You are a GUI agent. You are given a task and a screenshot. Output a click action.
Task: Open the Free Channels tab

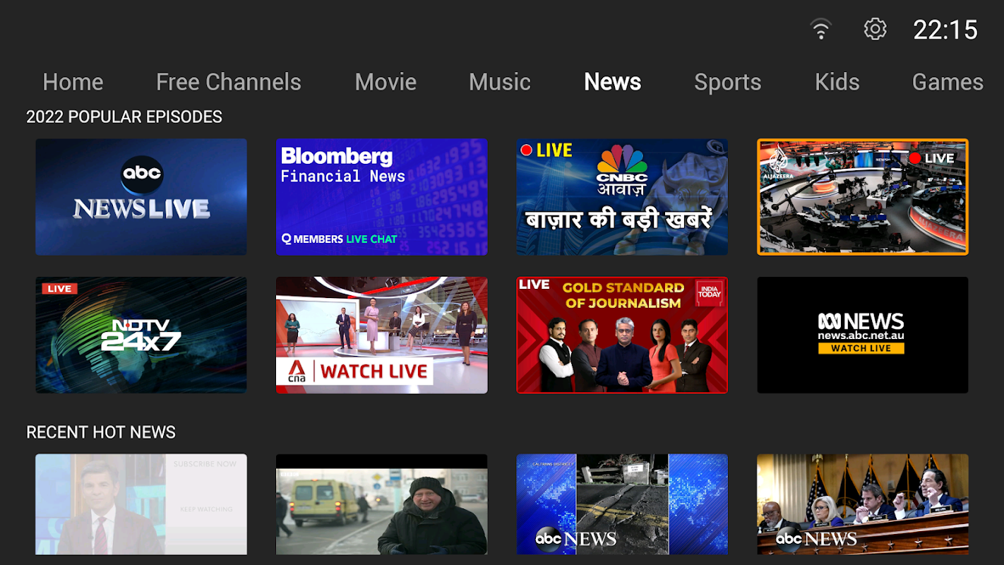click(229, 82)
